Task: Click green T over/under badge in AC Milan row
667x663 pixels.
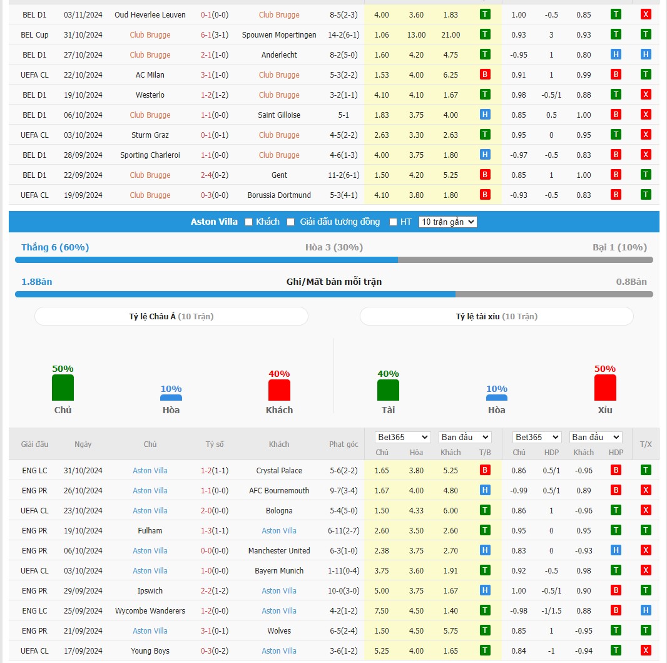Action: pyautogui.click(x=646, y=75)
